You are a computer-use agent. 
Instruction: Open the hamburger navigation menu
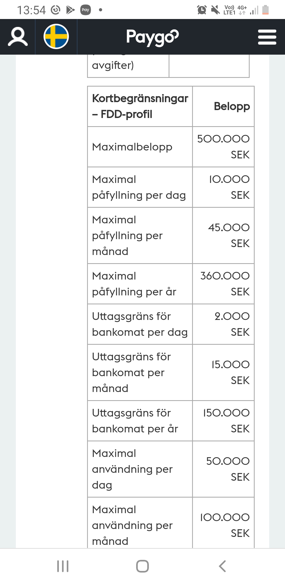[267, 37]
